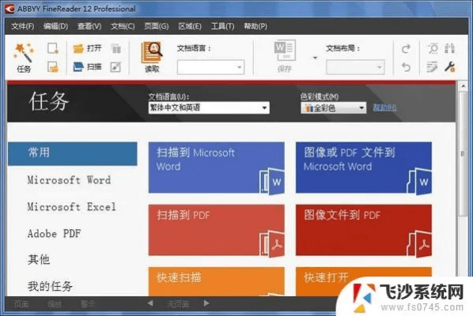Click the 警示 status bar tab
Image resolution: width=473 pixels, height=316 pixels.
pyautogui.click(x=88, y=304)
